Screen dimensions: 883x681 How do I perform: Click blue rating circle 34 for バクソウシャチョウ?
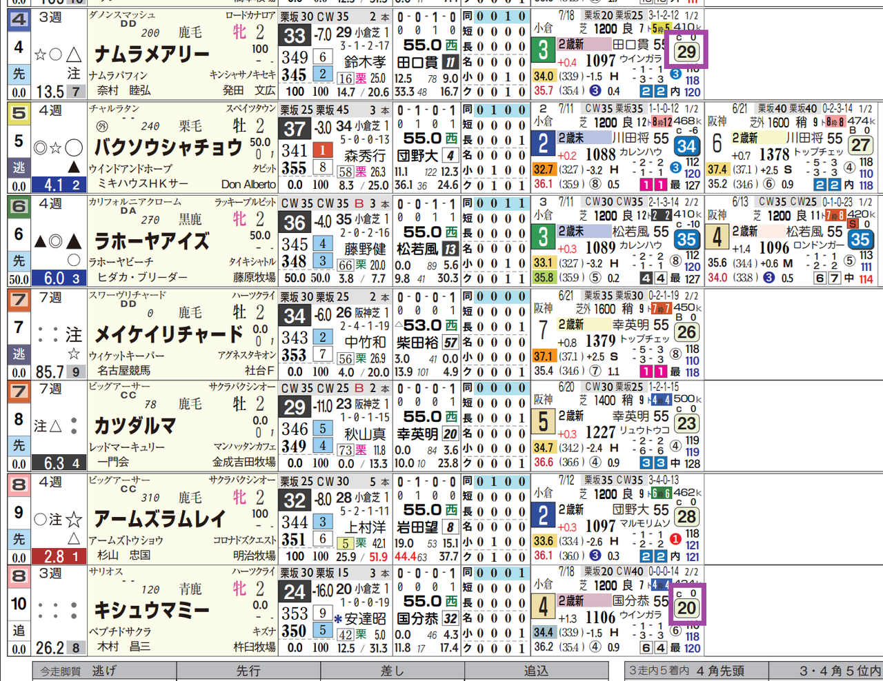(686, 146)
